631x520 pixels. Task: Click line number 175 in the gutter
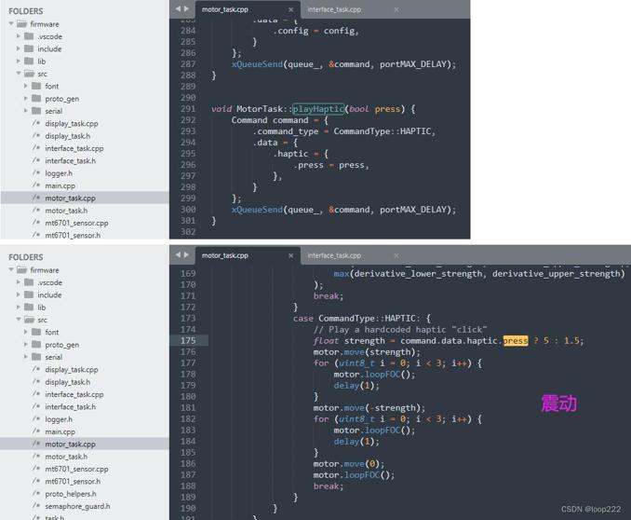pos(188,341)
